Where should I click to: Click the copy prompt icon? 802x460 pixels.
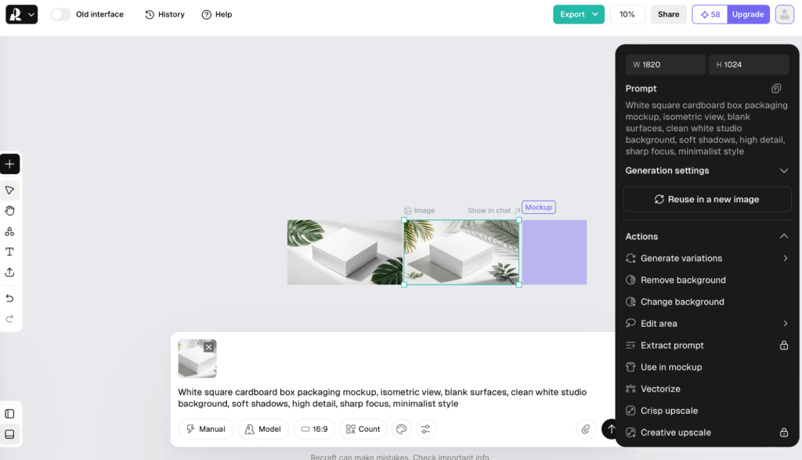click(x=776, y=89)
